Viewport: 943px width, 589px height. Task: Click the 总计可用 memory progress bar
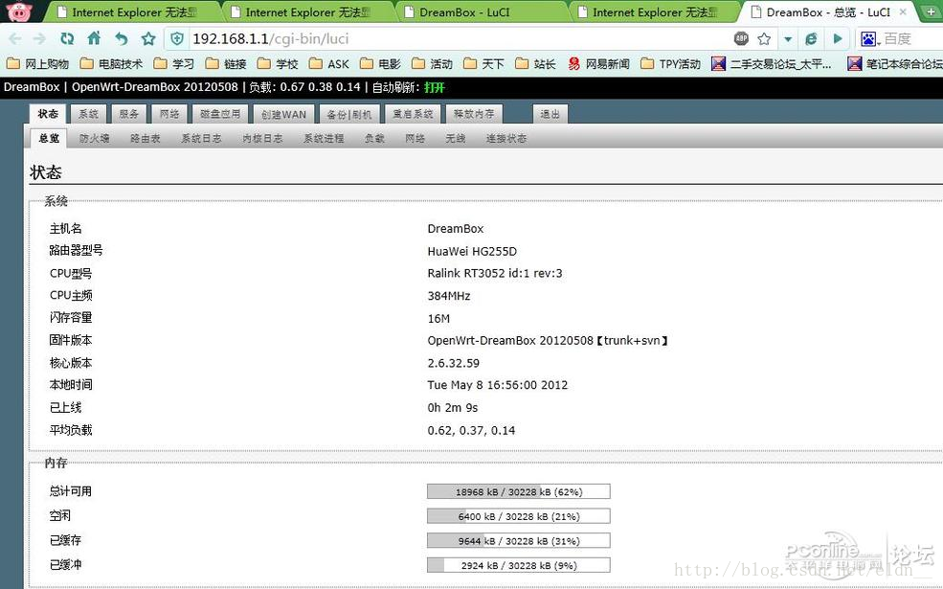(518, 491)
